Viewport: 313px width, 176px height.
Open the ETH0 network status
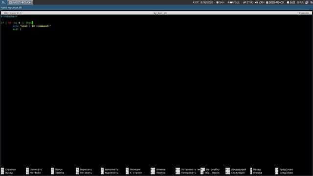point(248,2)
